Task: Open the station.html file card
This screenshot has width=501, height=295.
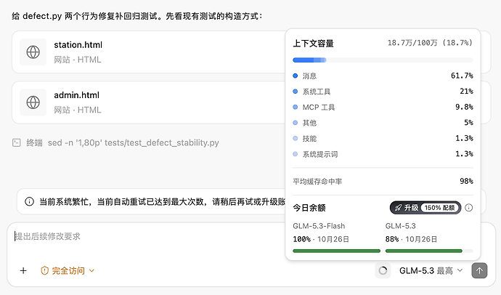Action: click(x=149, y=52)
